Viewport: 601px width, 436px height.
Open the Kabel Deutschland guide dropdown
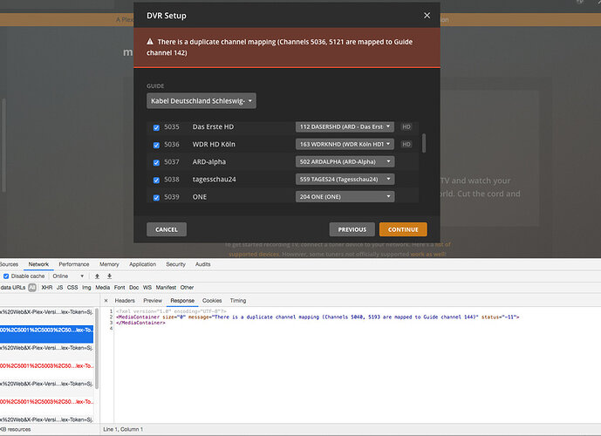pyautogui.click(x=201, y=101)
